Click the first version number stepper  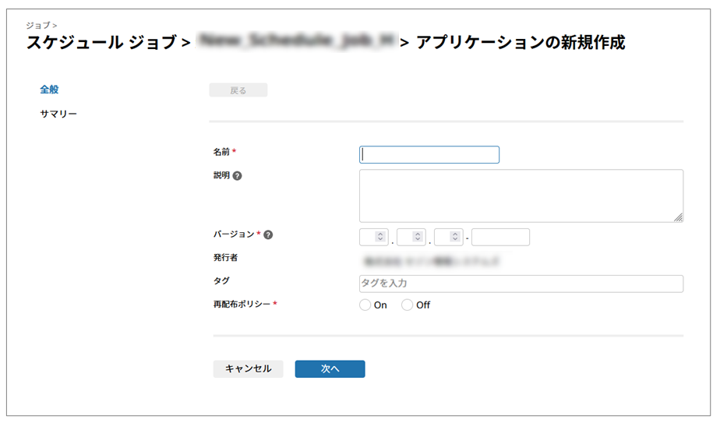point(380,237)
